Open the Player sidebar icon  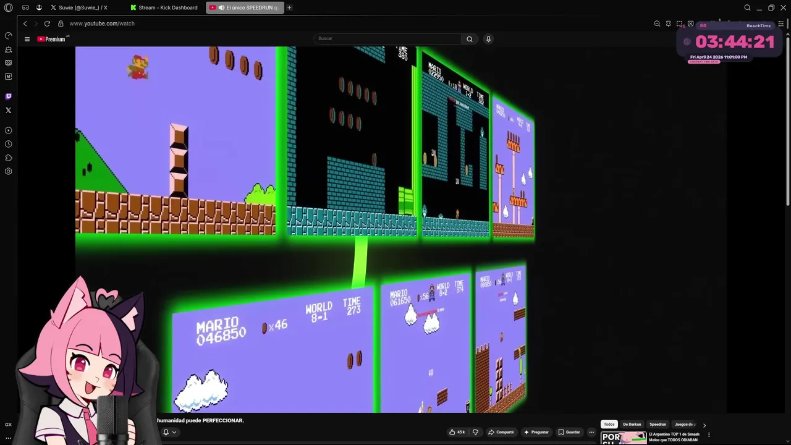8,130
